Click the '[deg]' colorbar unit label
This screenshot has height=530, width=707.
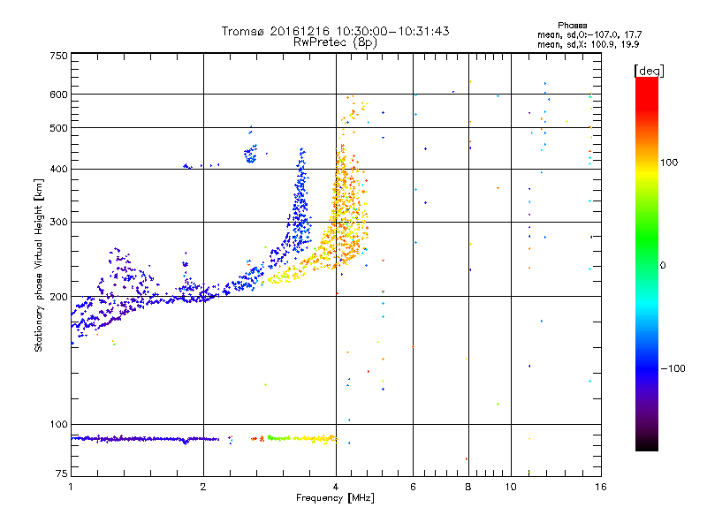tap(649, 71)
